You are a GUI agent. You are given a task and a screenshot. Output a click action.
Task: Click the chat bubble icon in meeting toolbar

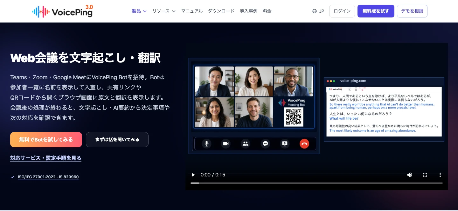tap(265, 144)
